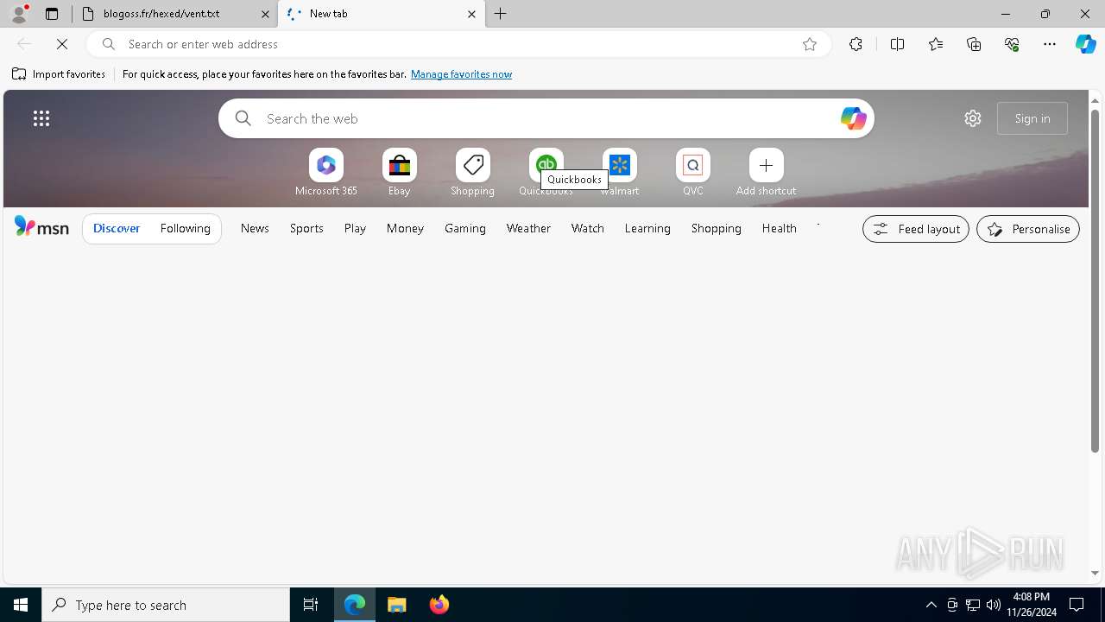Image resolution: width=1105 pixels, height=622 pixels.
Task: Open the QVC shortcut
Action: click(x=693, y=172)
